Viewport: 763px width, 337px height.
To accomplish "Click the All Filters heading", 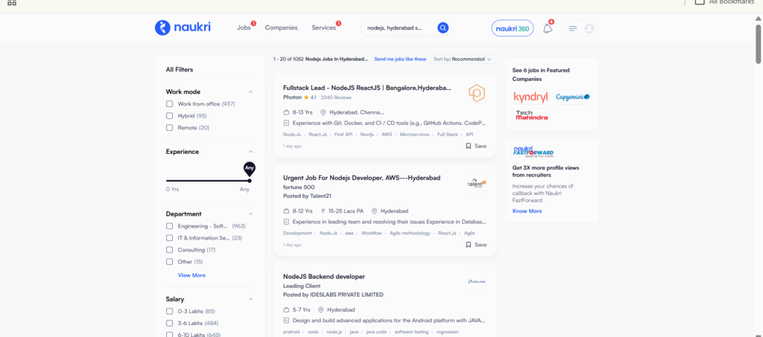I will pyautogui.click(x=180, y=69).
